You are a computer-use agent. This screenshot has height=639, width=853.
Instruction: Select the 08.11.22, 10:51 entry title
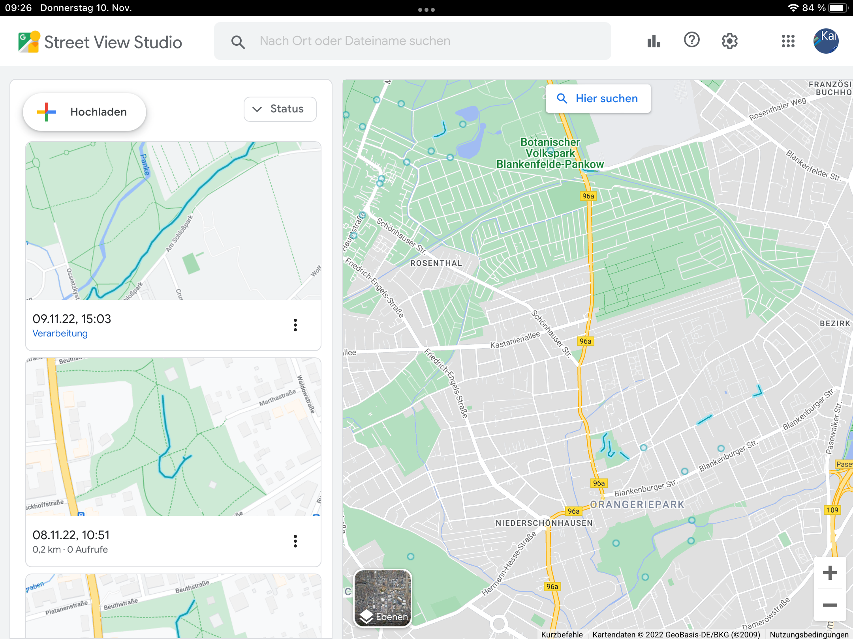(71, 535)
